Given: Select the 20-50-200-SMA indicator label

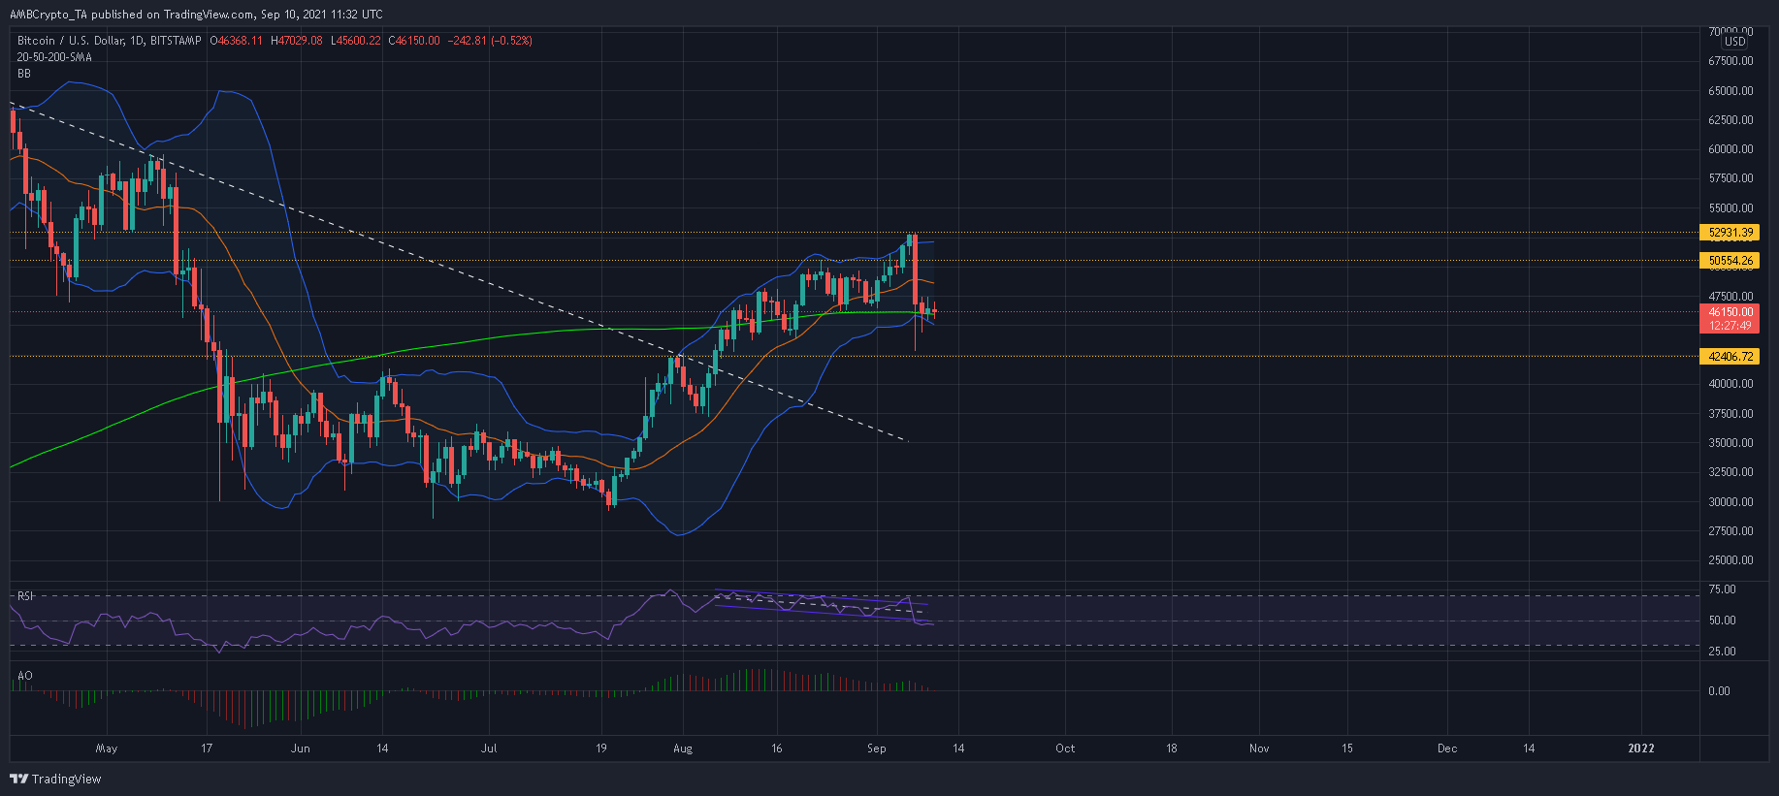Looking at the screenshot, I should (x=54, y=57).
